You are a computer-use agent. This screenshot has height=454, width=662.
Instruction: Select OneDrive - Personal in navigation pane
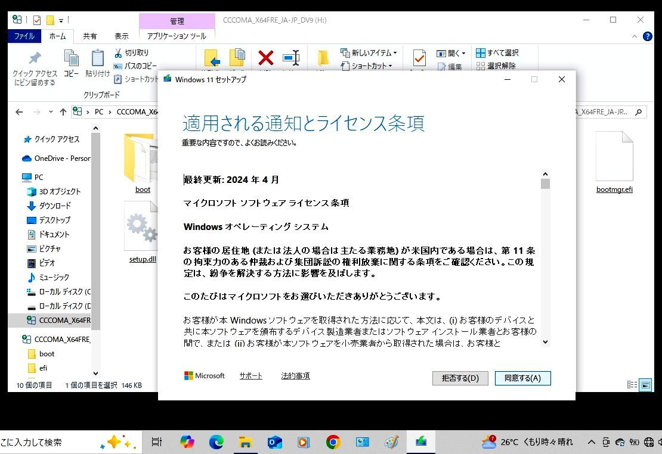click(x=56, y=158)
